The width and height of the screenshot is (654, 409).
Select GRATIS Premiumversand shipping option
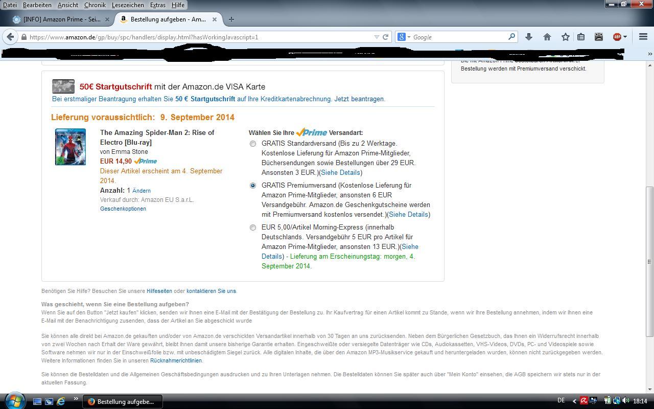253,186
